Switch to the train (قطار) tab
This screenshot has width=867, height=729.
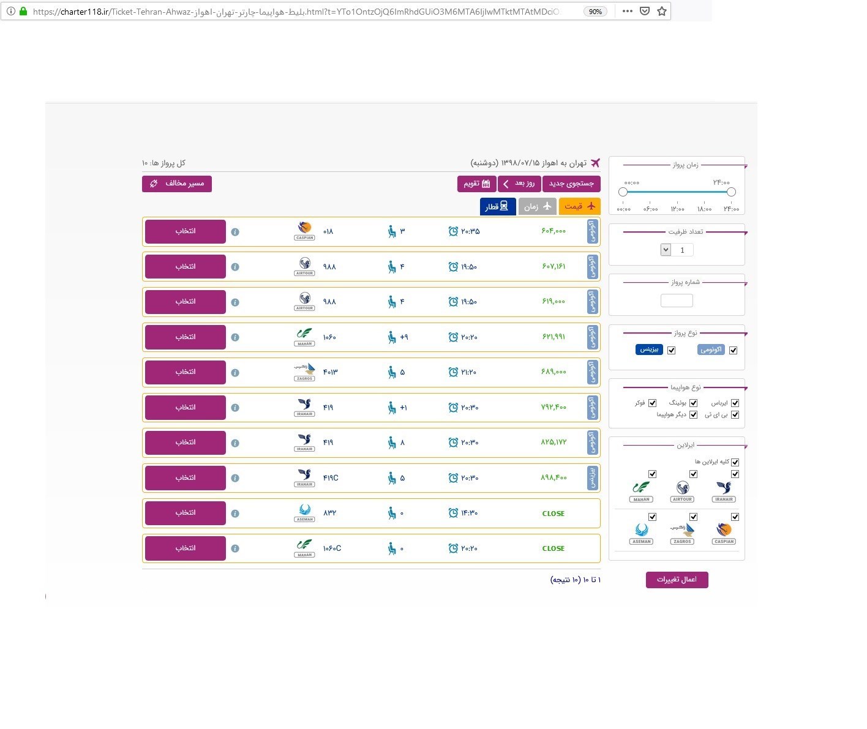pyautogui.click(x=497, y=206)
